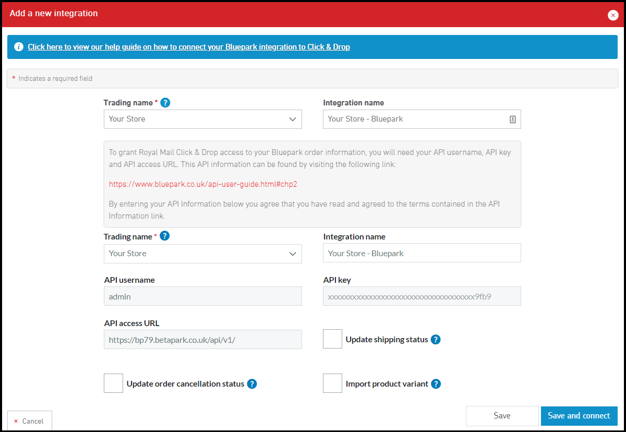Close the Add a new integration dialog
The height and width of the screenshot is (432, 626).
613,15
